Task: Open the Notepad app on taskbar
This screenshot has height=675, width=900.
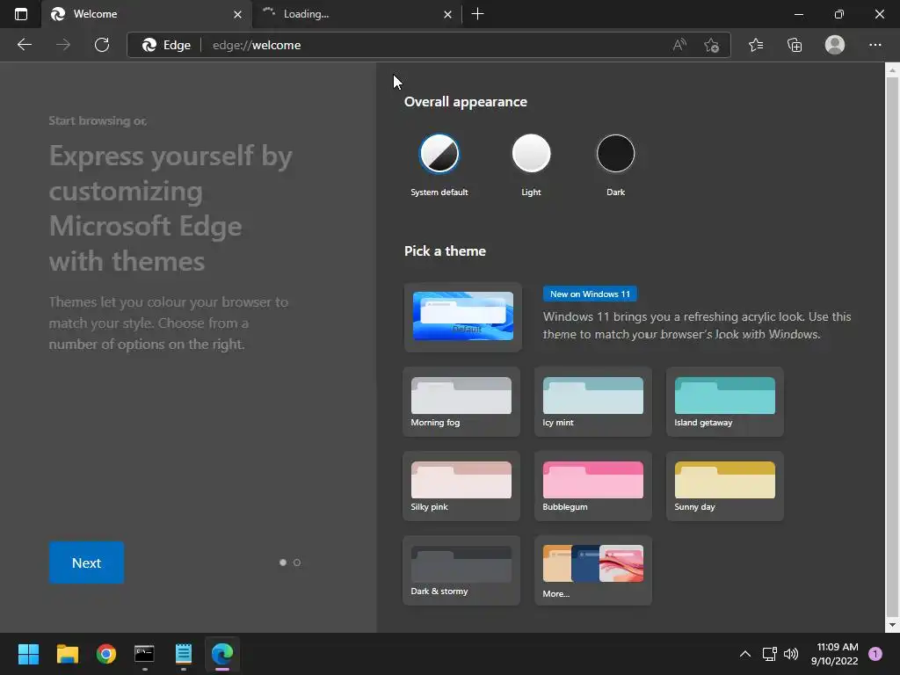Action: click(x=184, y=654)
